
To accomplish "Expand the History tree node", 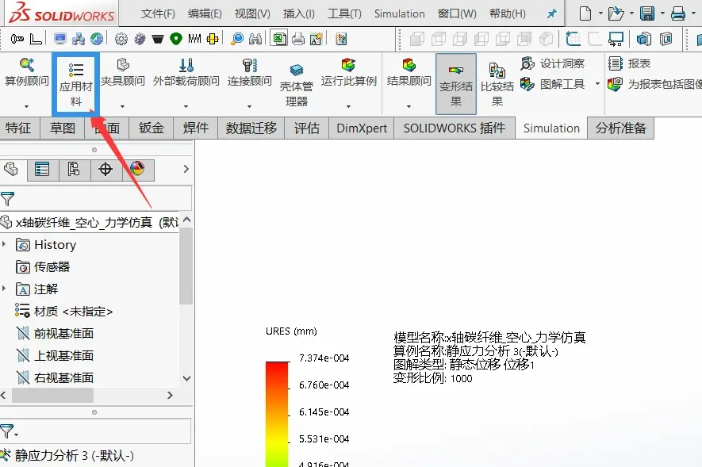I will tap(5, 243).
